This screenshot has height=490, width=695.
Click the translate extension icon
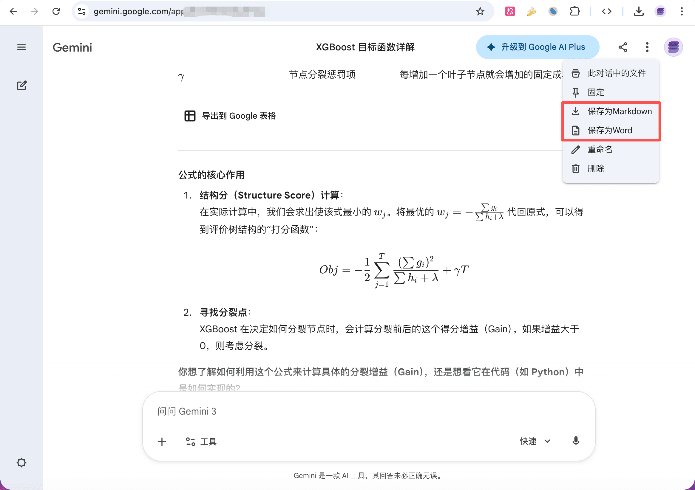(510, 12)
